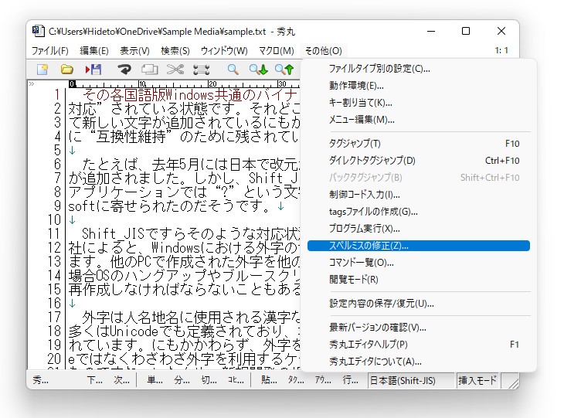
Task: Click the 下... function key button
Action: 94,380
